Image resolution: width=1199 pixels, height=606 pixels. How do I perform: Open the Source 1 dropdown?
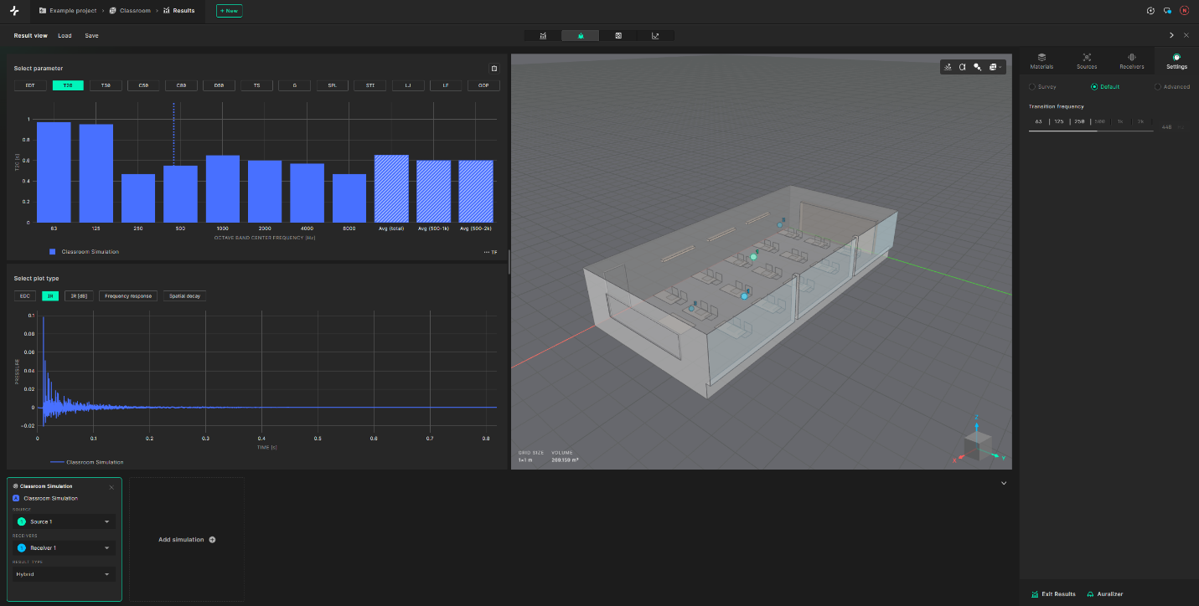(x=64, y=521)
